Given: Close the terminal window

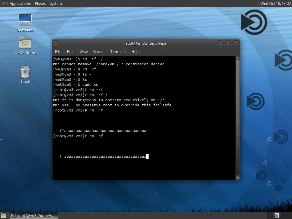Looking at the screenshot, I should [236, 43].
